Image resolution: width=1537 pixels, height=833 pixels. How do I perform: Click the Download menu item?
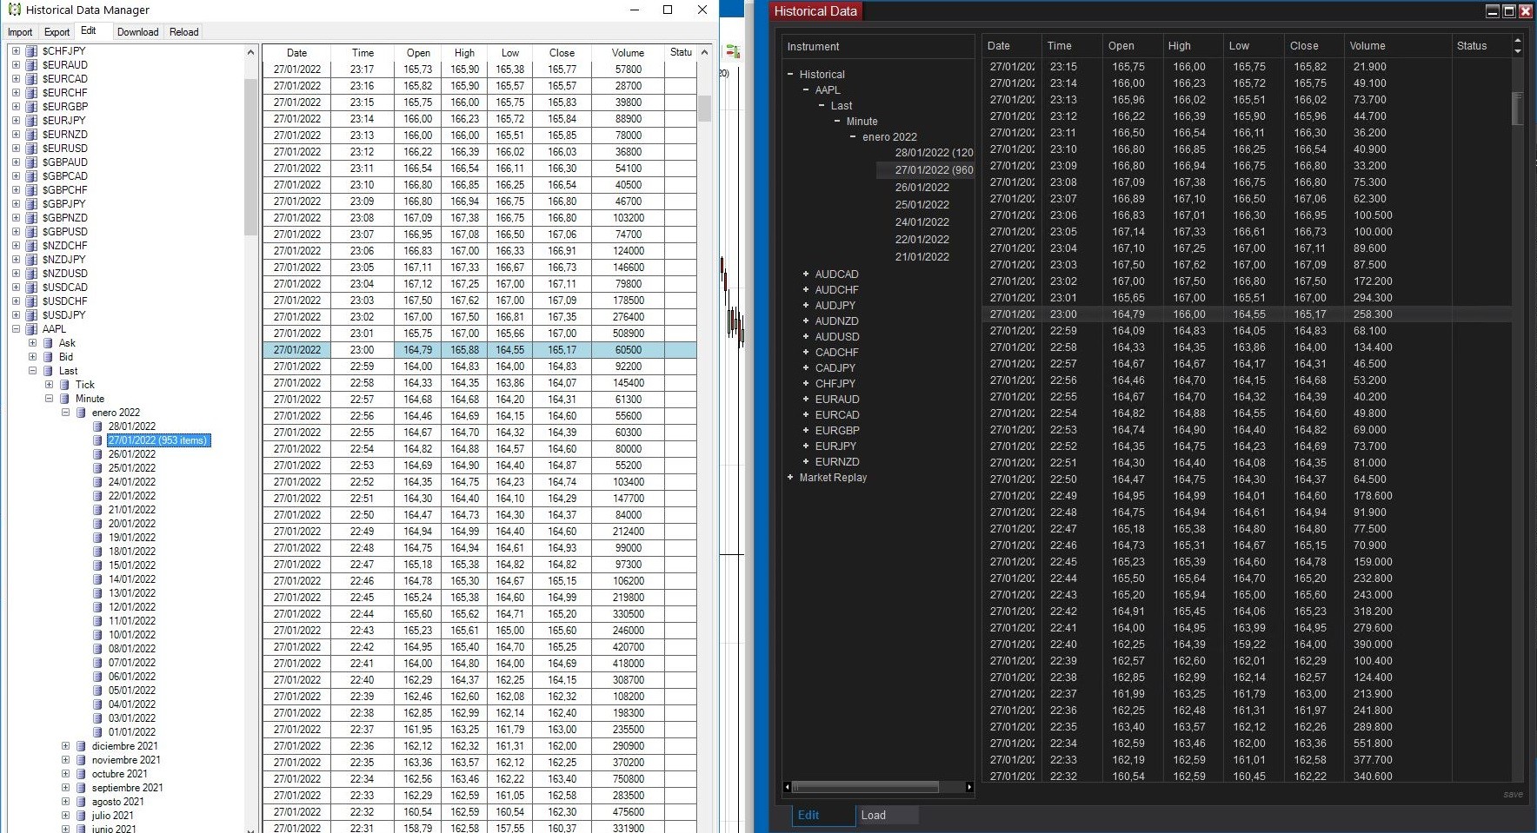click(138, 32)
